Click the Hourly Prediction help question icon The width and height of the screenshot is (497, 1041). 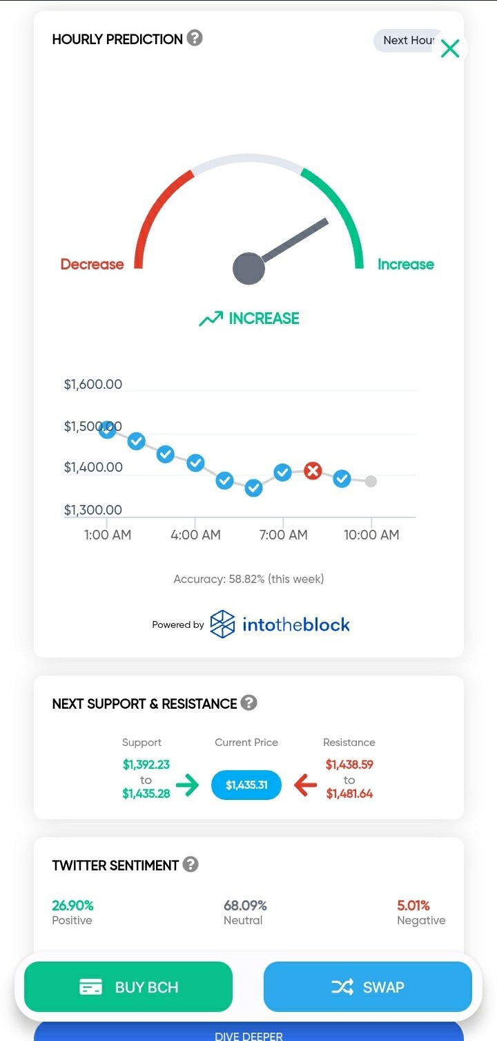(x=195, y=38)
